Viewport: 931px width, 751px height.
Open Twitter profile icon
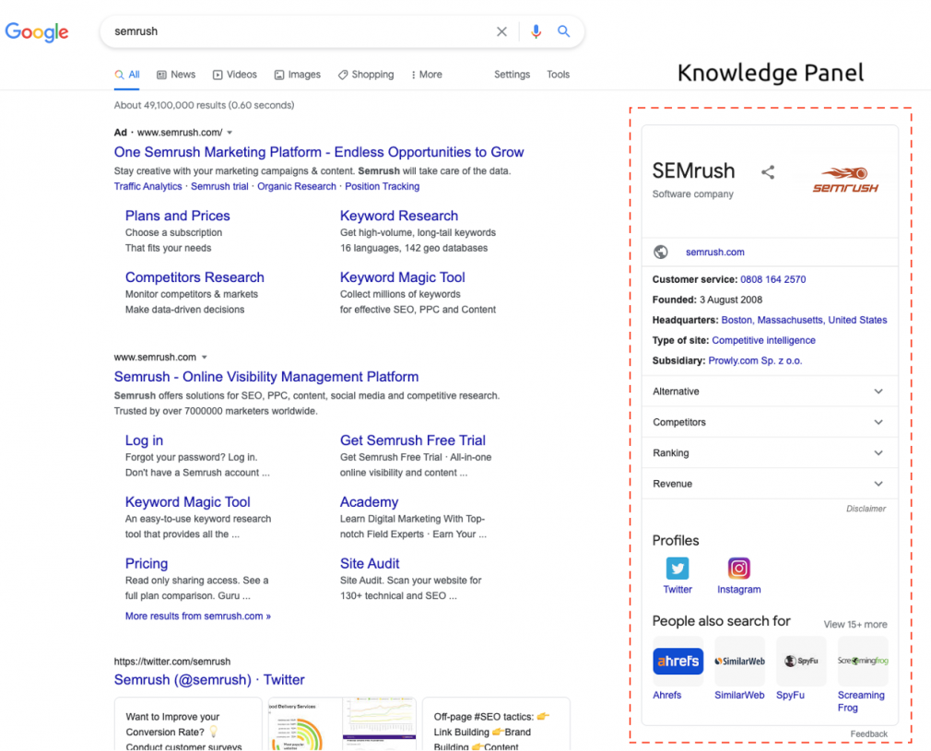[678, 569]
